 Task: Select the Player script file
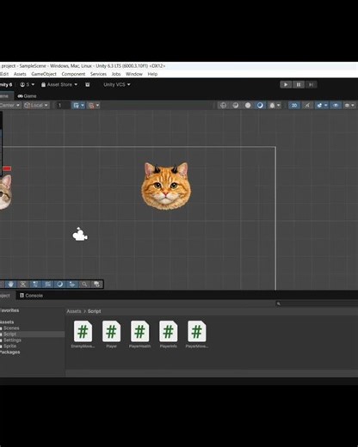point(111,334)
